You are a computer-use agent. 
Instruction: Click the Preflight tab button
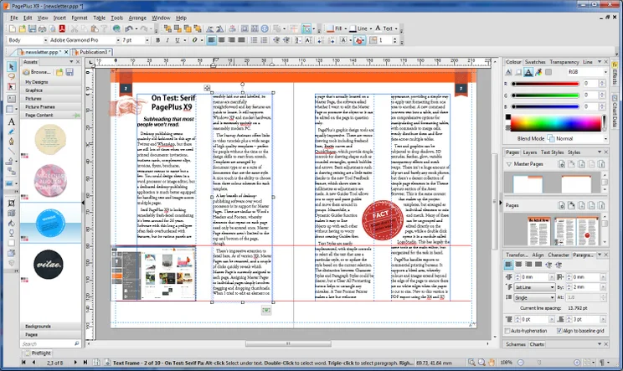pyautogui.click(x=38, y=353)
